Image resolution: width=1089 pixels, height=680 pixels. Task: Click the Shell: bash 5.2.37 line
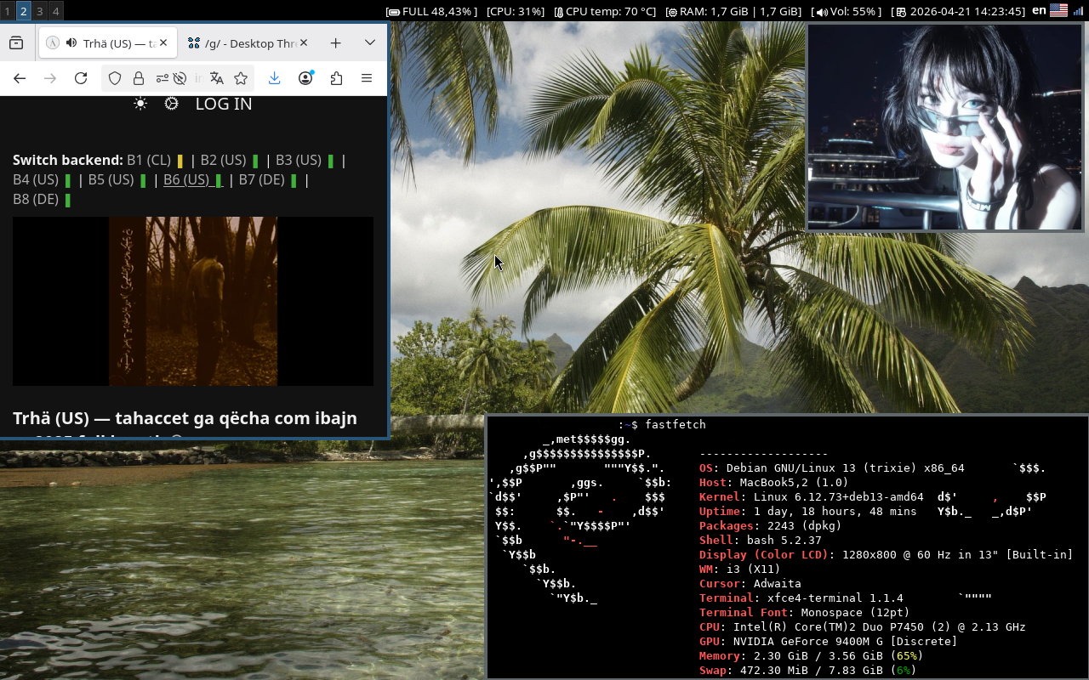(761, 541)
